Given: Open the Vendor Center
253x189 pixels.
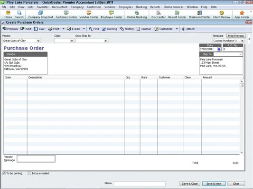Looking at the screenshot, I should [x=89, y=15].
